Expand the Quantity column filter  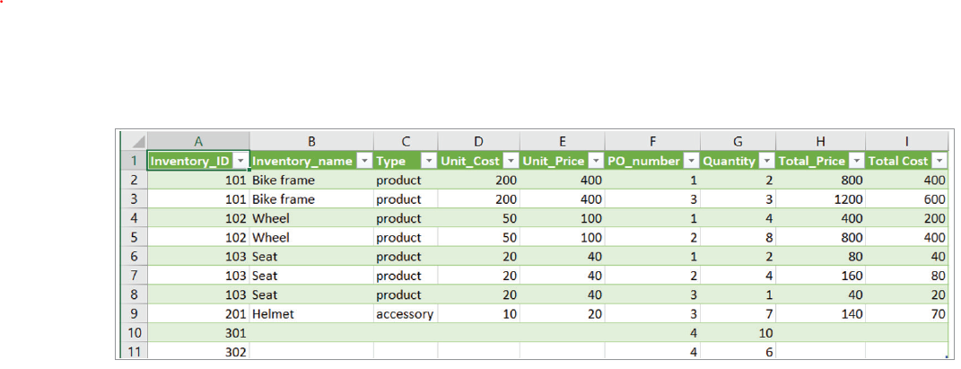pyautogui.click(x=765, y=161)
